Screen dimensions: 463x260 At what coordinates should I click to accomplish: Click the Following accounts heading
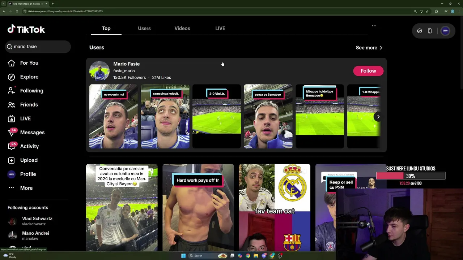point(28,208)
